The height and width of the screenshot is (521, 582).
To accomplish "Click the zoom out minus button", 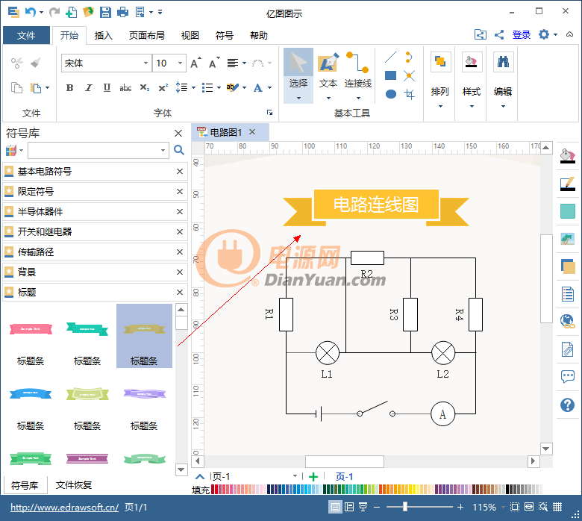I will (x=377, y=507).
